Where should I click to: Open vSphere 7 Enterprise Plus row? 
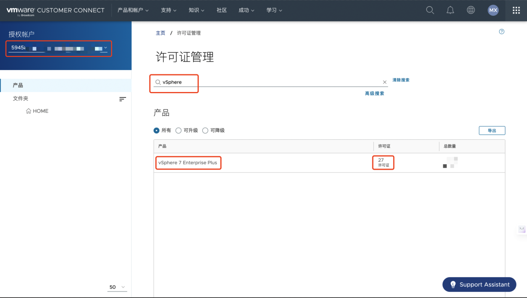(188, 163)
